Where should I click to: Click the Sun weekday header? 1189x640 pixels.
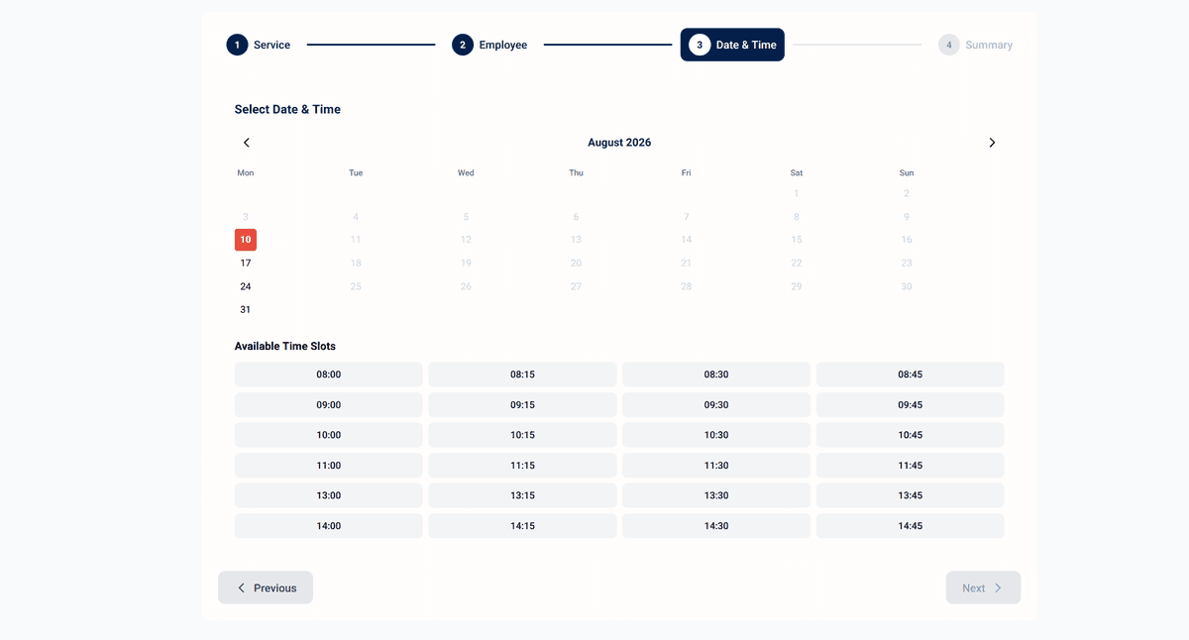907,173
